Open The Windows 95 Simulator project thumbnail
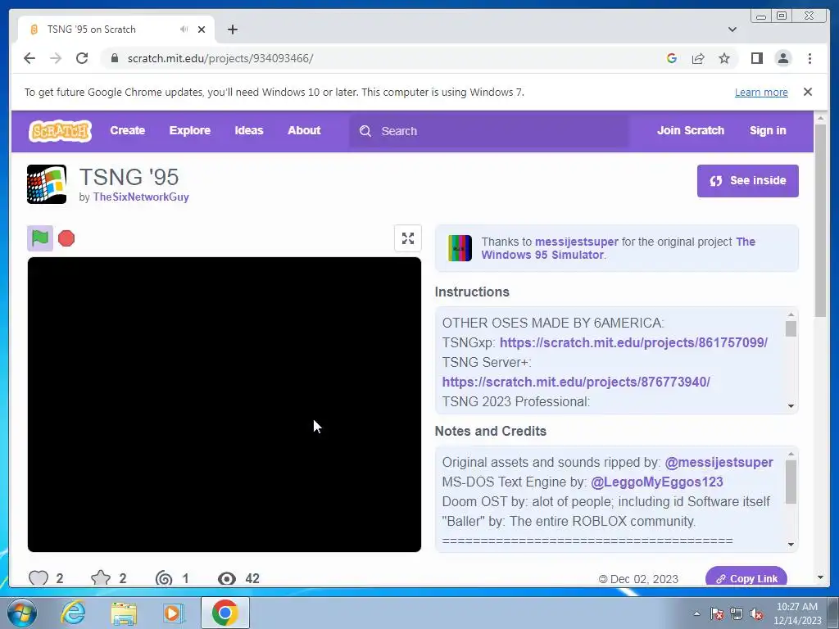The image size is (839, 629). tap(460, 248)
